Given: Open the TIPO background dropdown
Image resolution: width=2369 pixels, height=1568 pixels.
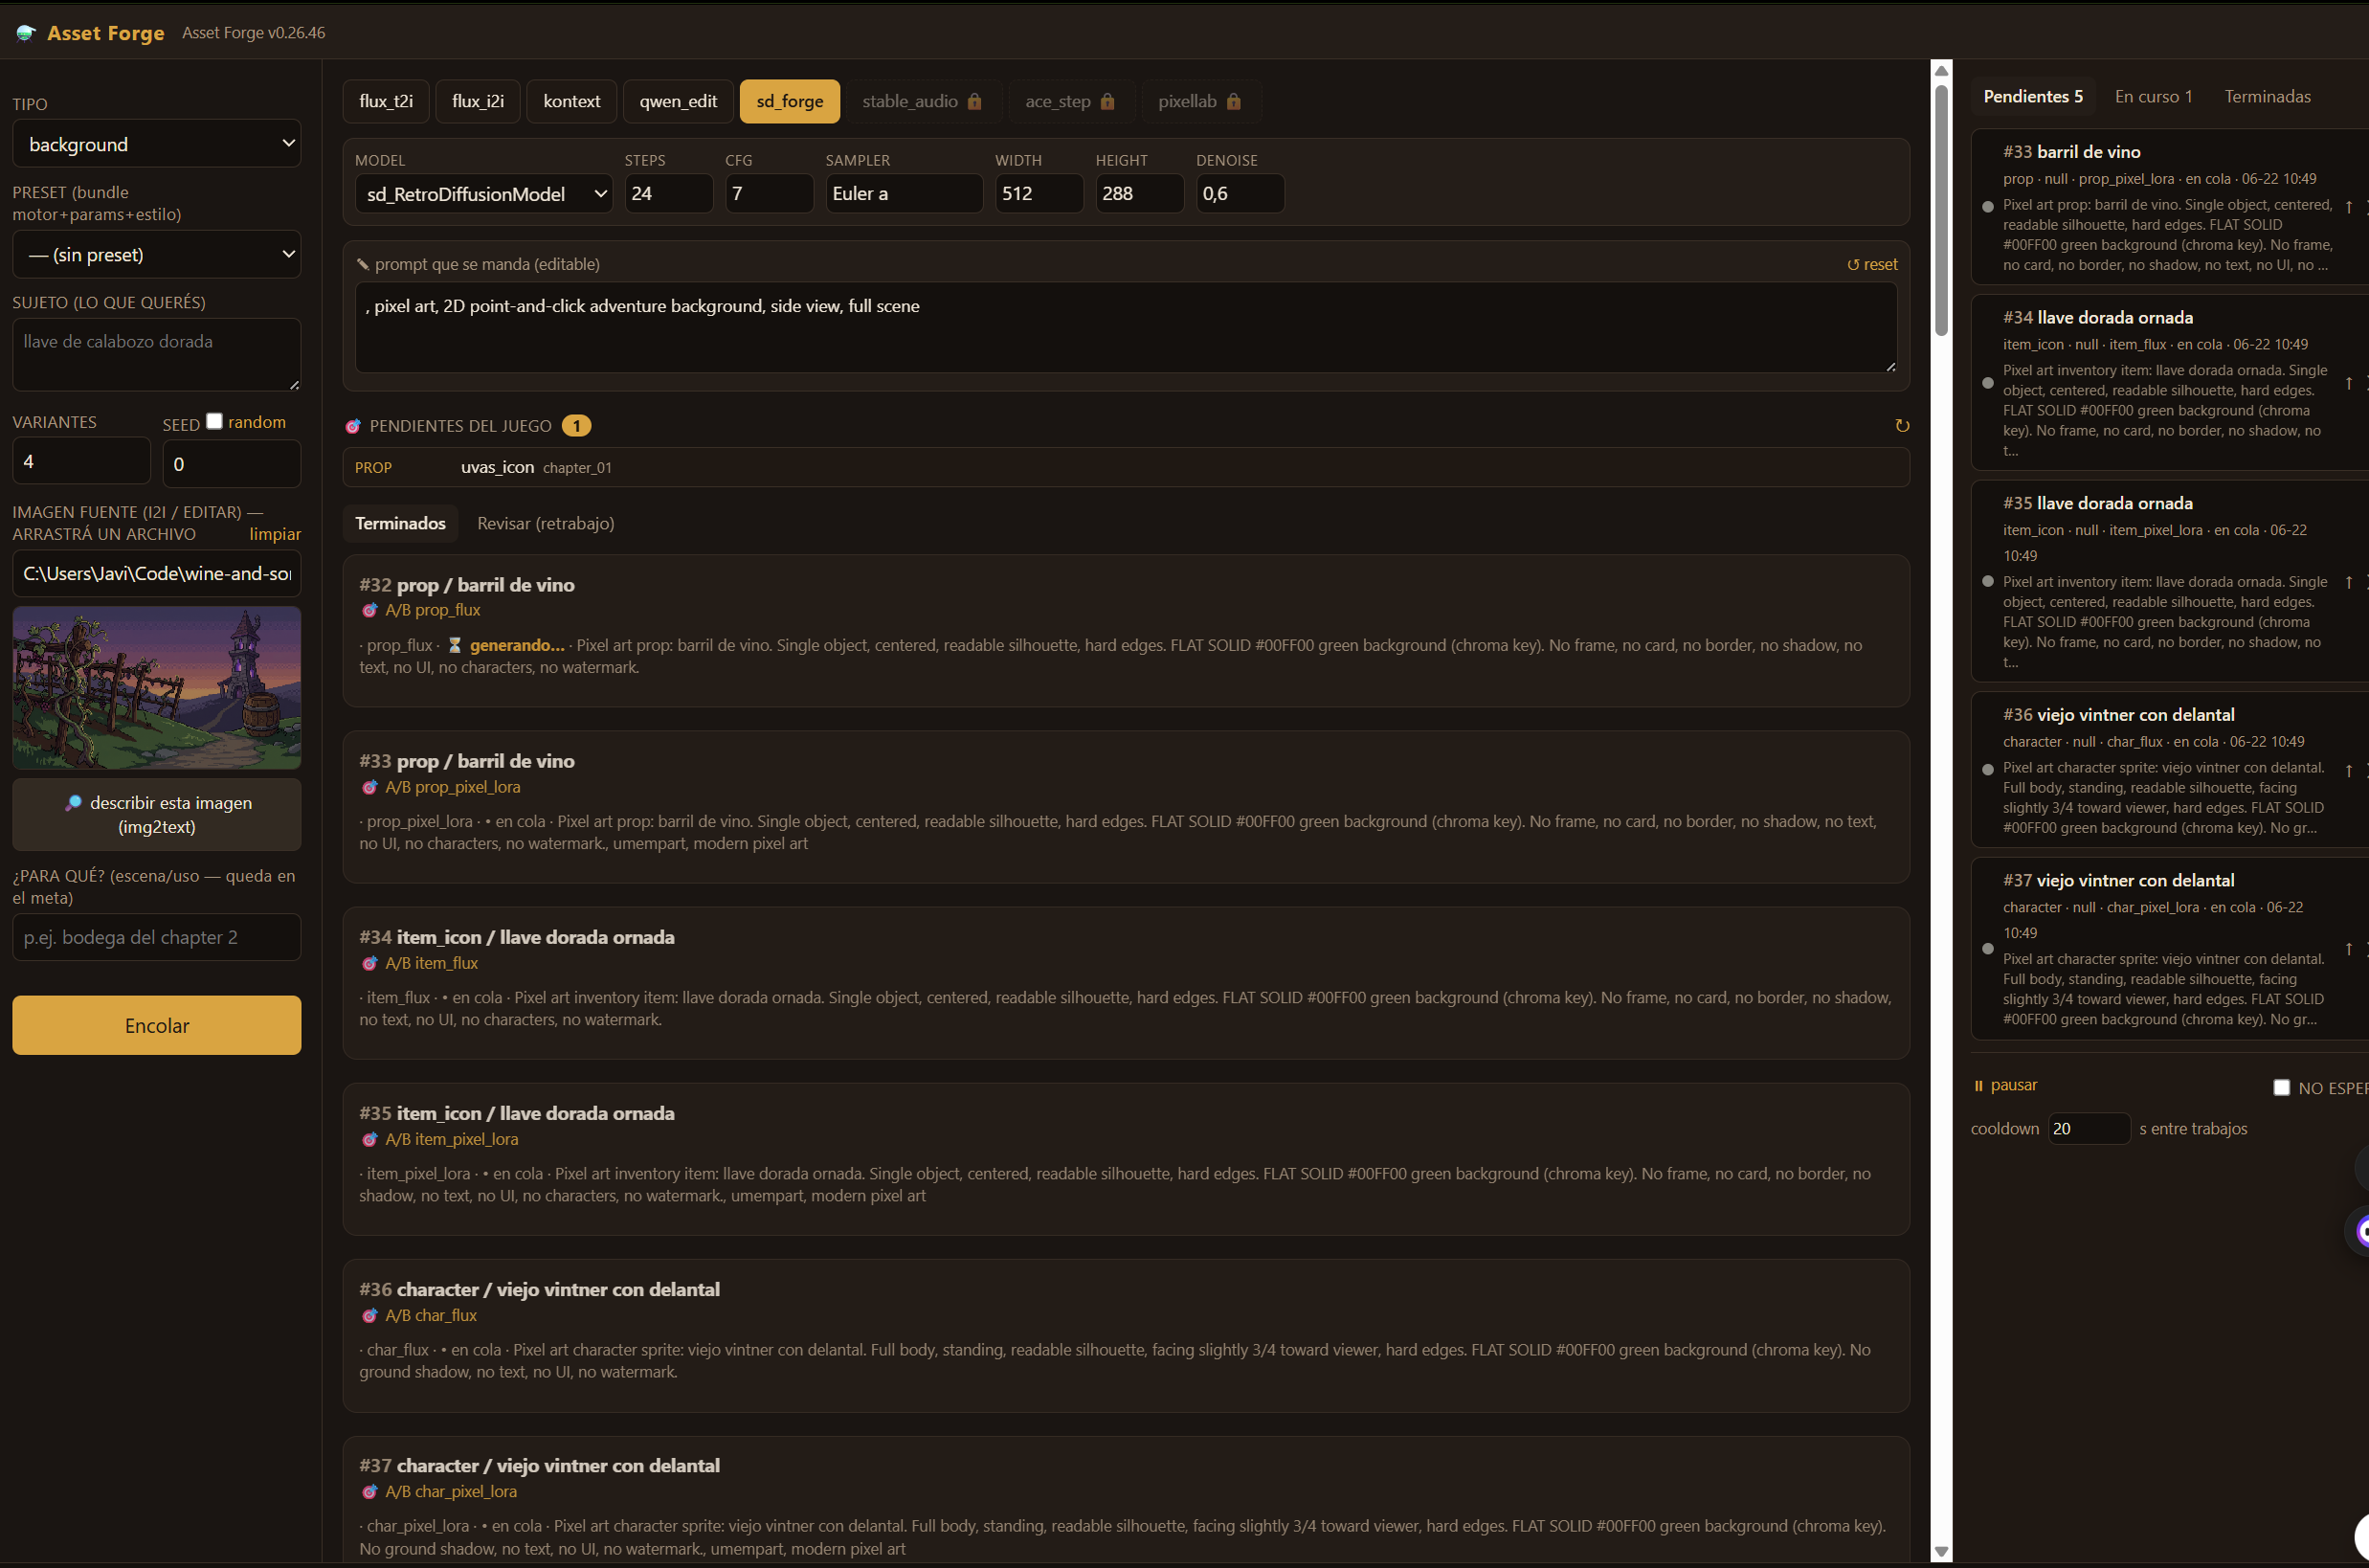Looking at the screenshot, I should (157, 144).
